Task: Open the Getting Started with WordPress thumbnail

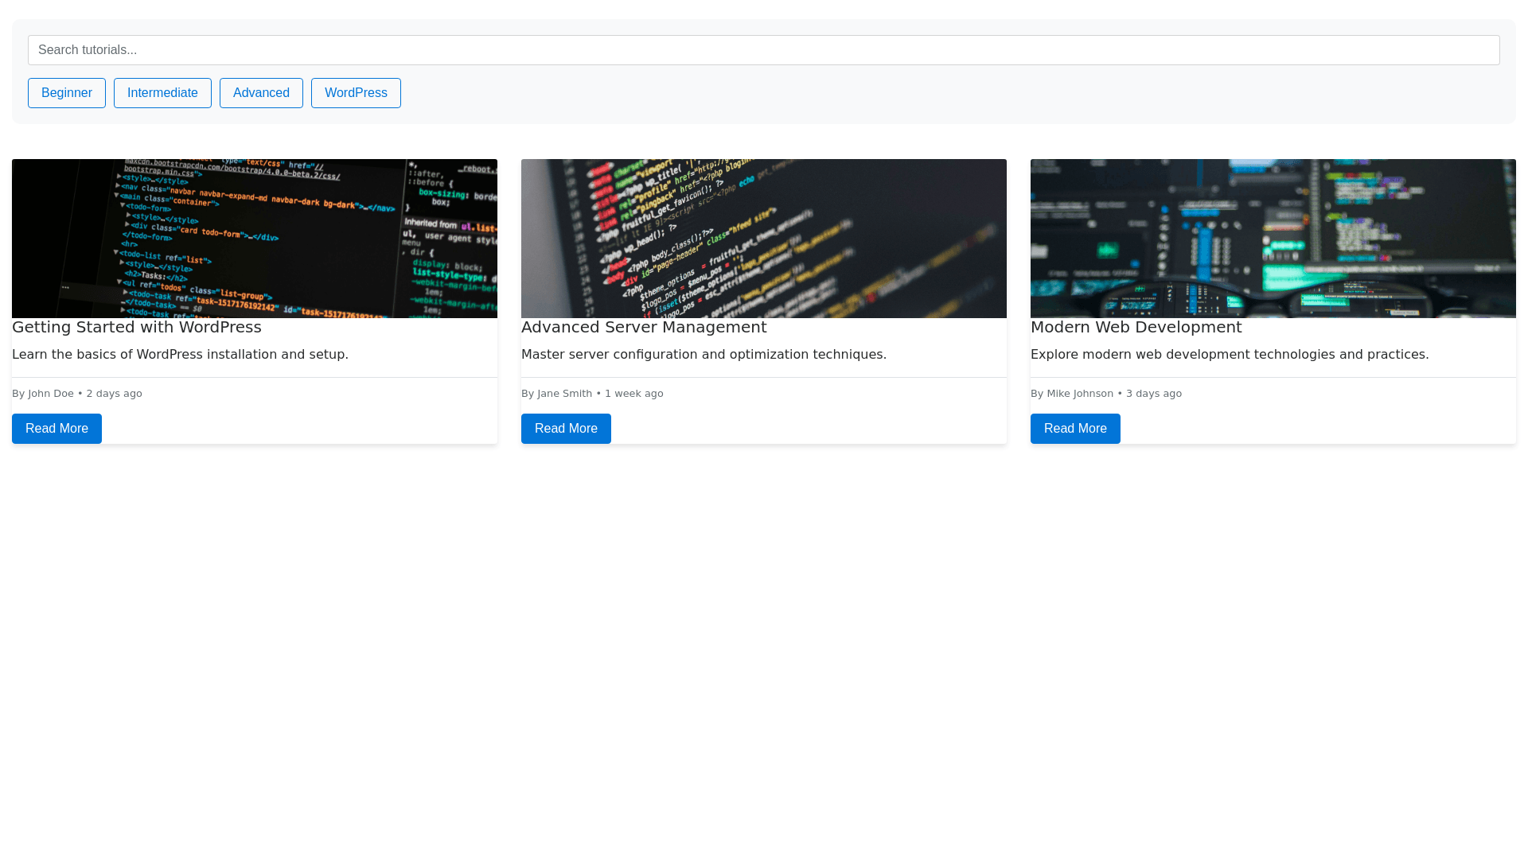Action: click(255, 239)
